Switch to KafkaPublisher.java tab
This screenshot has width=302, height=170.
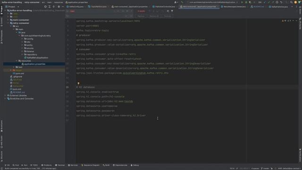click(278, 7)
